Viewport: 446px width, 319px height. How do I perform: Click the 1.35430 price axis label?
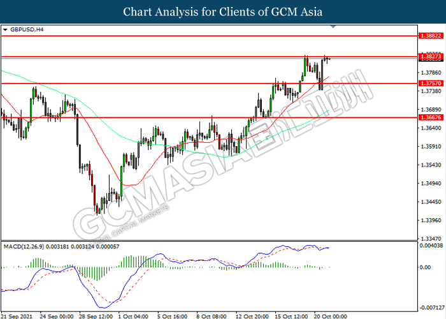(x=431, y=165)
